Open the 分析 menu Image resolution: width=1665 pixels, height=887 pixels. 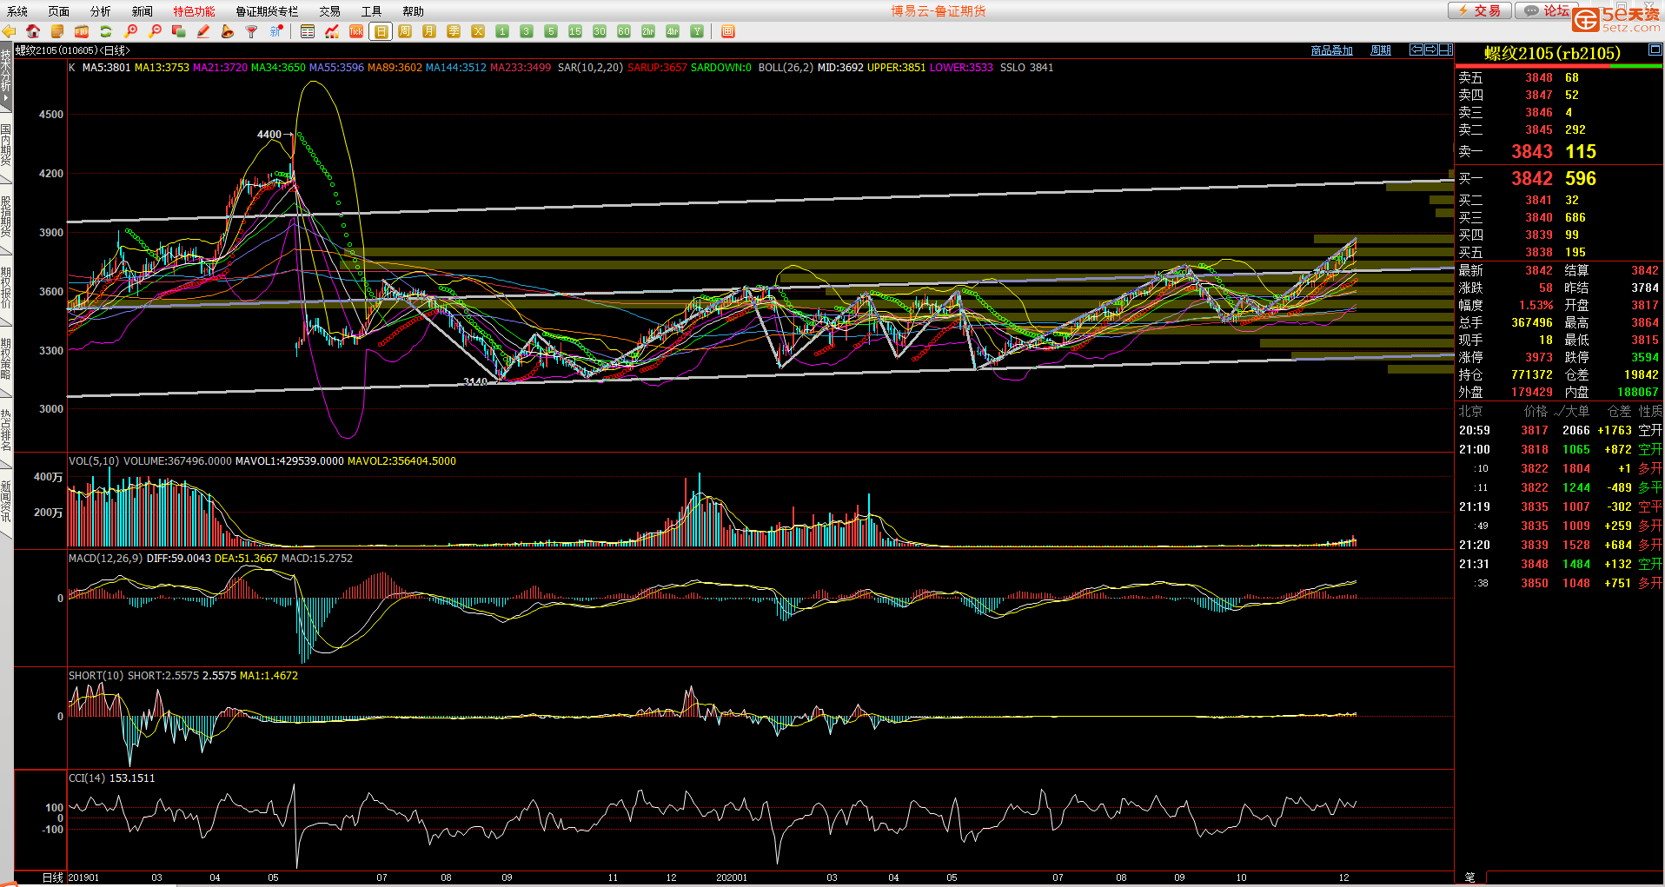coord(101,11)
